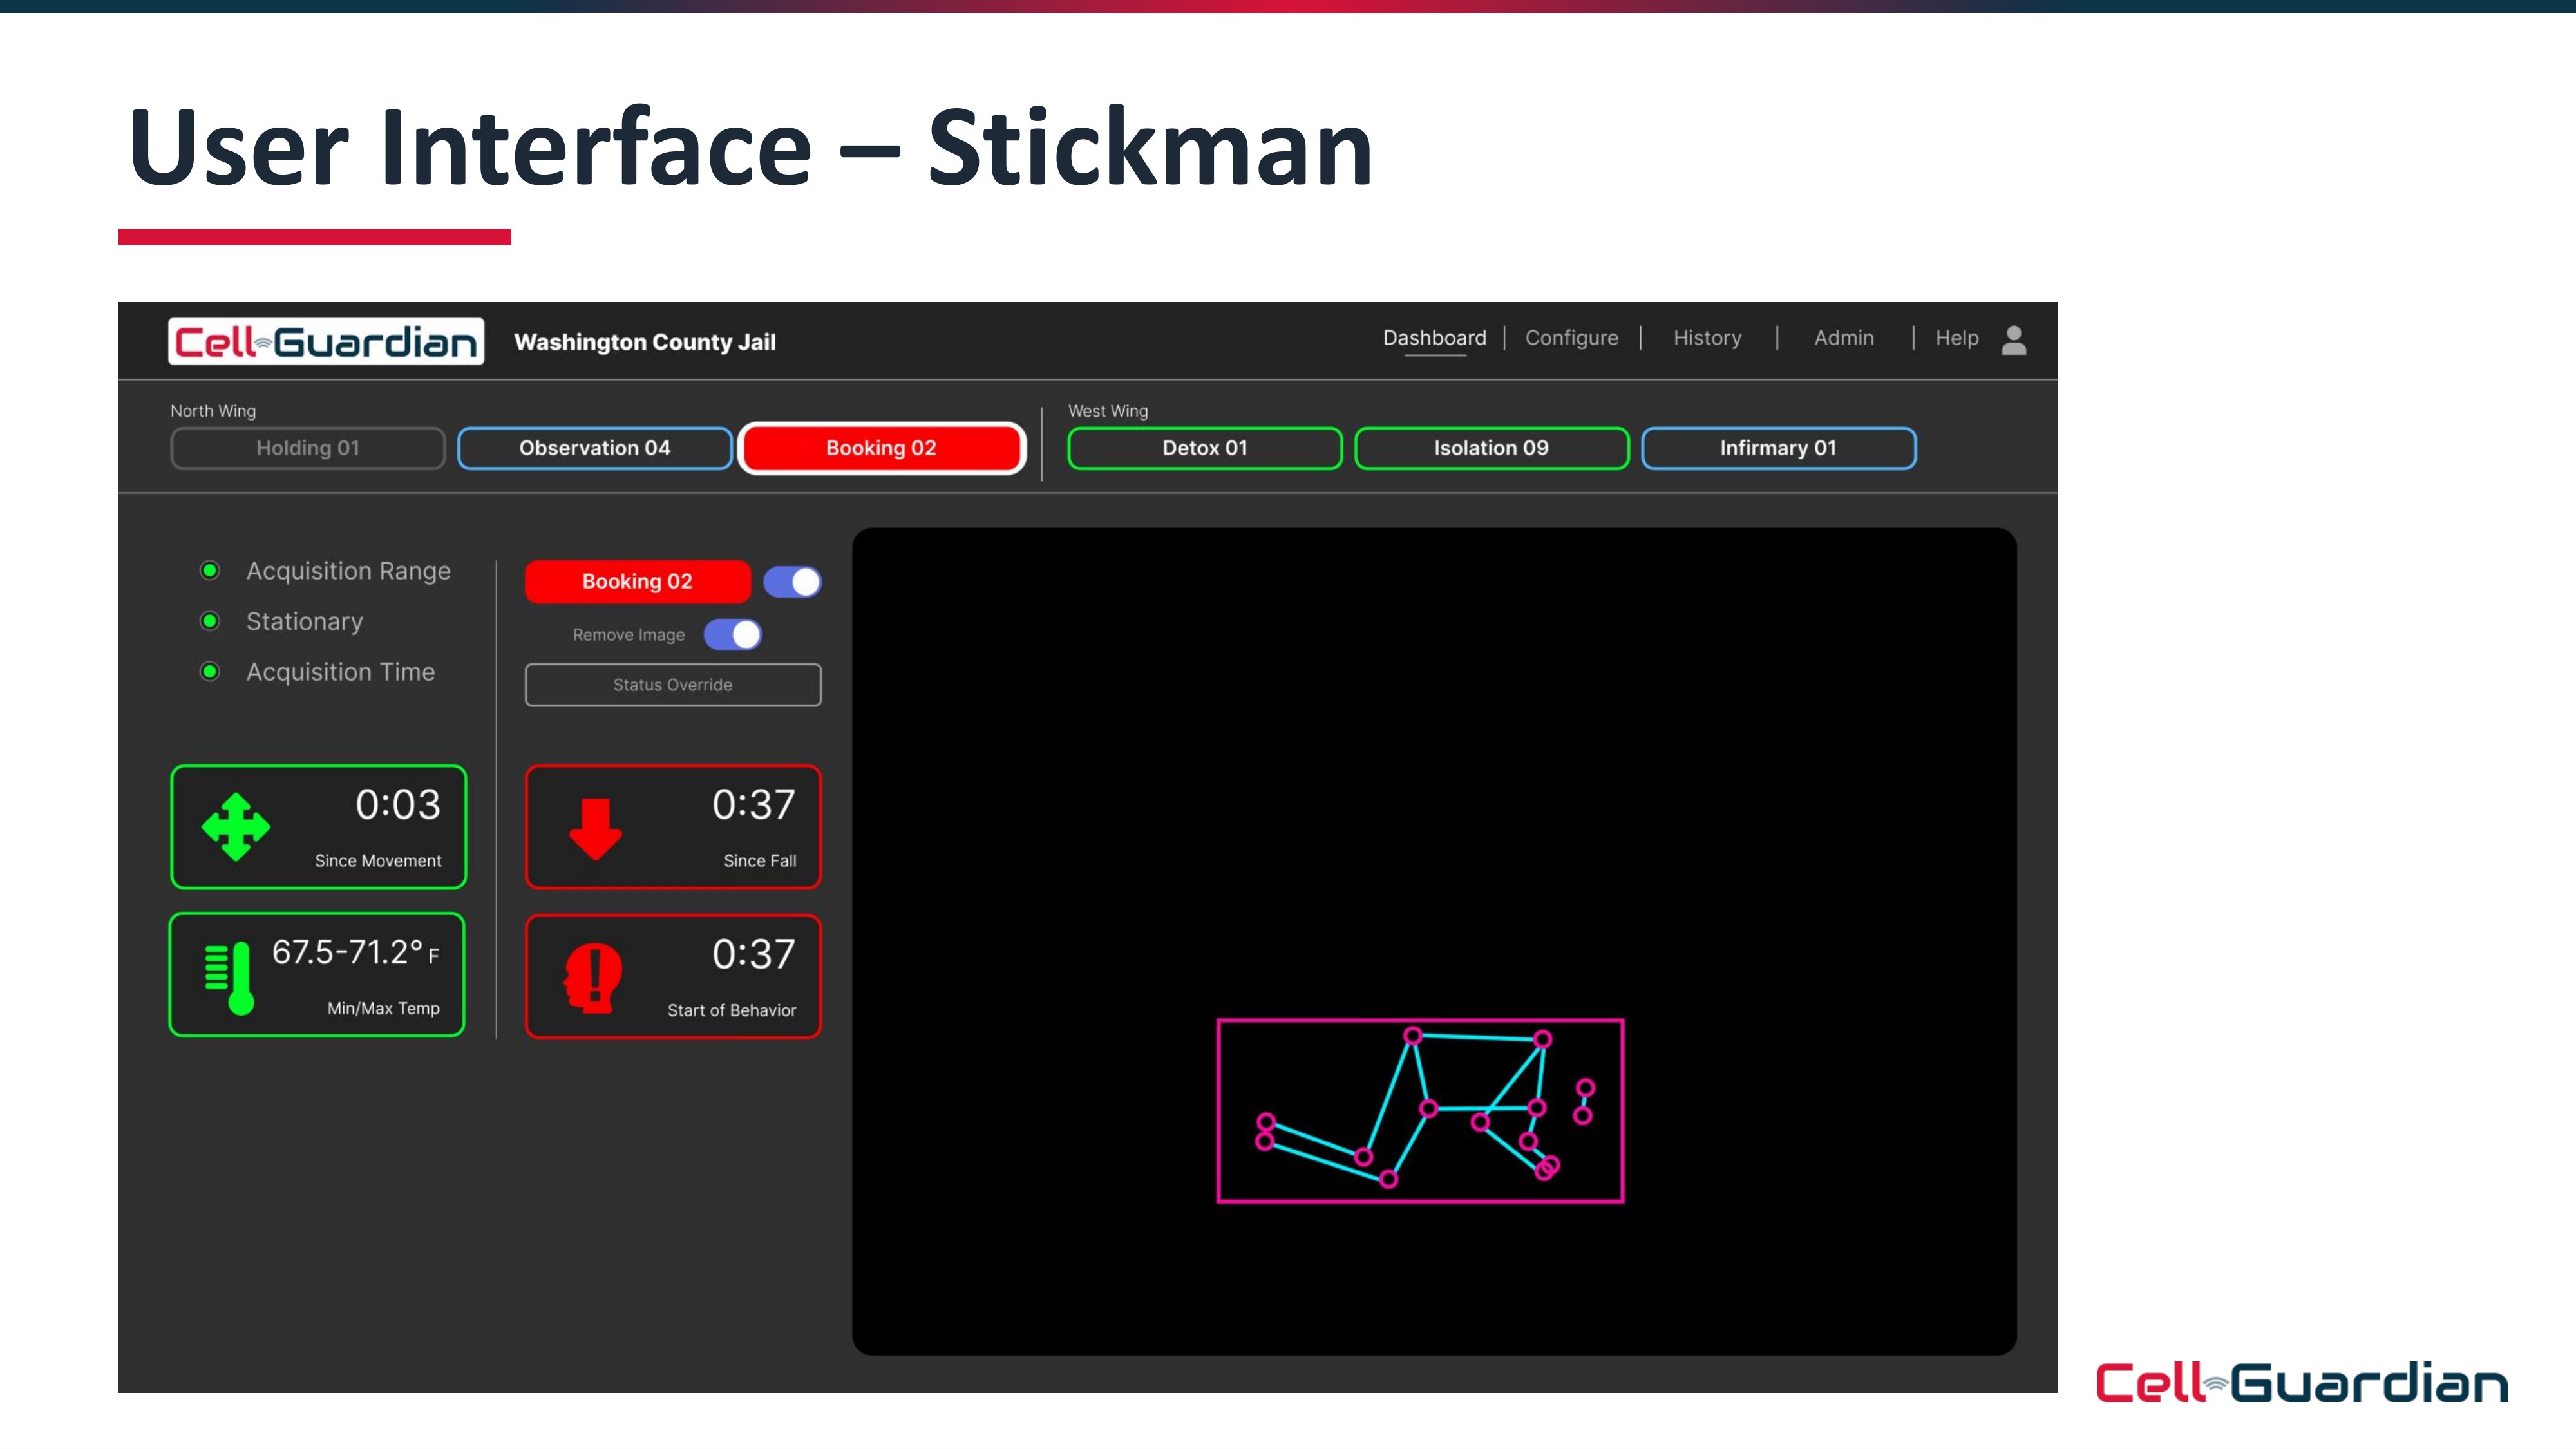This screenshot has height=1449, width=2576.
Task: Click the red fall arrow icon
Action: 595,828
